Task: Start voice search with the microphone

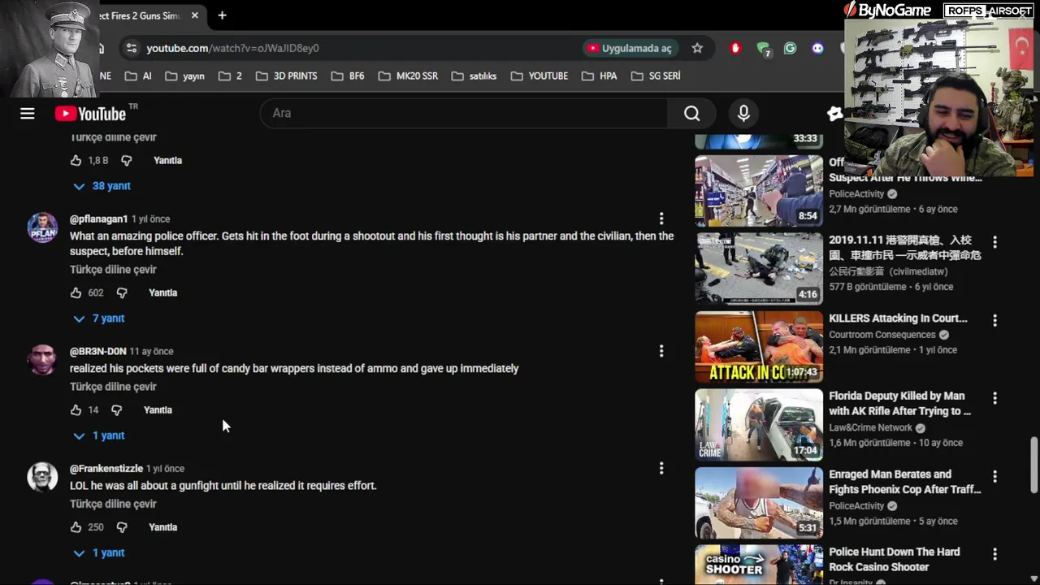Action: click(x=743, y=114)
